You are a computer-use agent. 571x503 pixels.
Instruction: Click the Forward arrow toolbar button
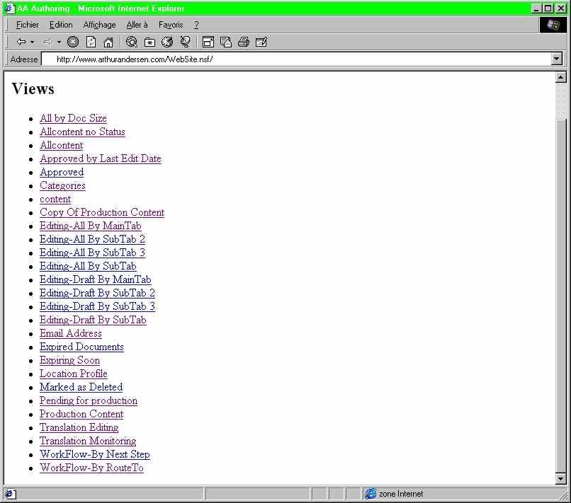click(x=47, y=42)
